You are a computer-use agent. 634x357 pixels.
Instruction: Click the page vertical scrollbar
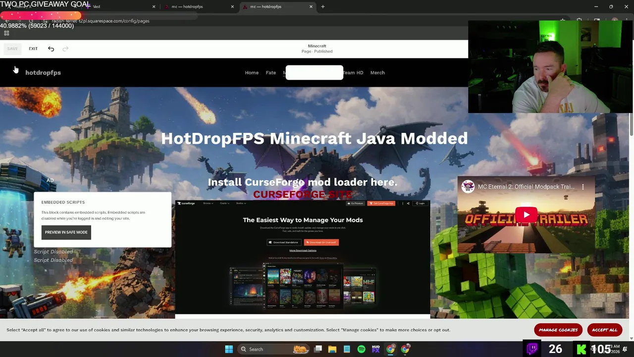pyautogui.click(x=631, y=124)
